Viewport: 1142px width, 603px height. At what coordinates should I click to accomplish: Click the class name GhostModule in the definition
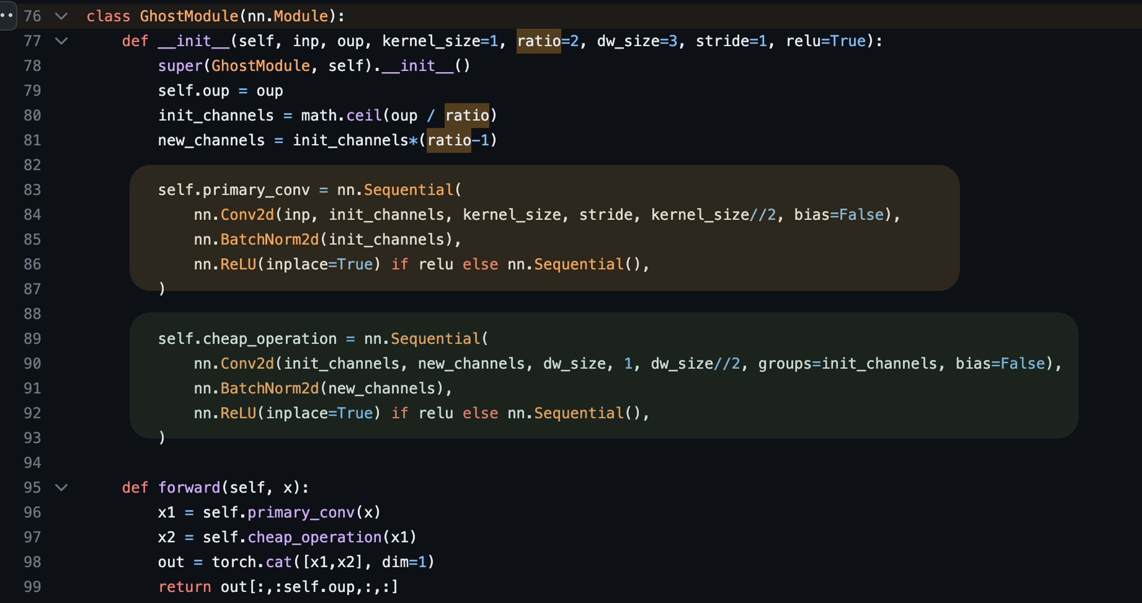point(189,16)
